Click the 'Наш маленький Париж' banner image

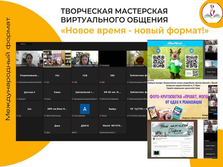[172, 129]
